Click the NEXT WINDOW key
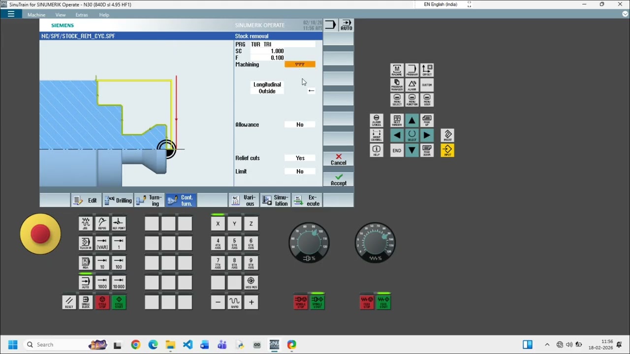 pos(397,120)
